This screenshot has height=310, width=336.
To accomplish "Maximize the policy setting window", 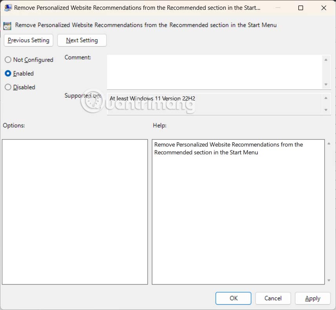I will 300,7.
